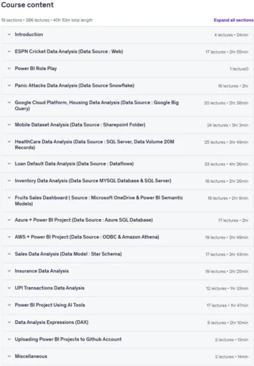Open Inventory Data Analysis section title
This screenshot has width=254, height=366.
click(x=93, y=181)
